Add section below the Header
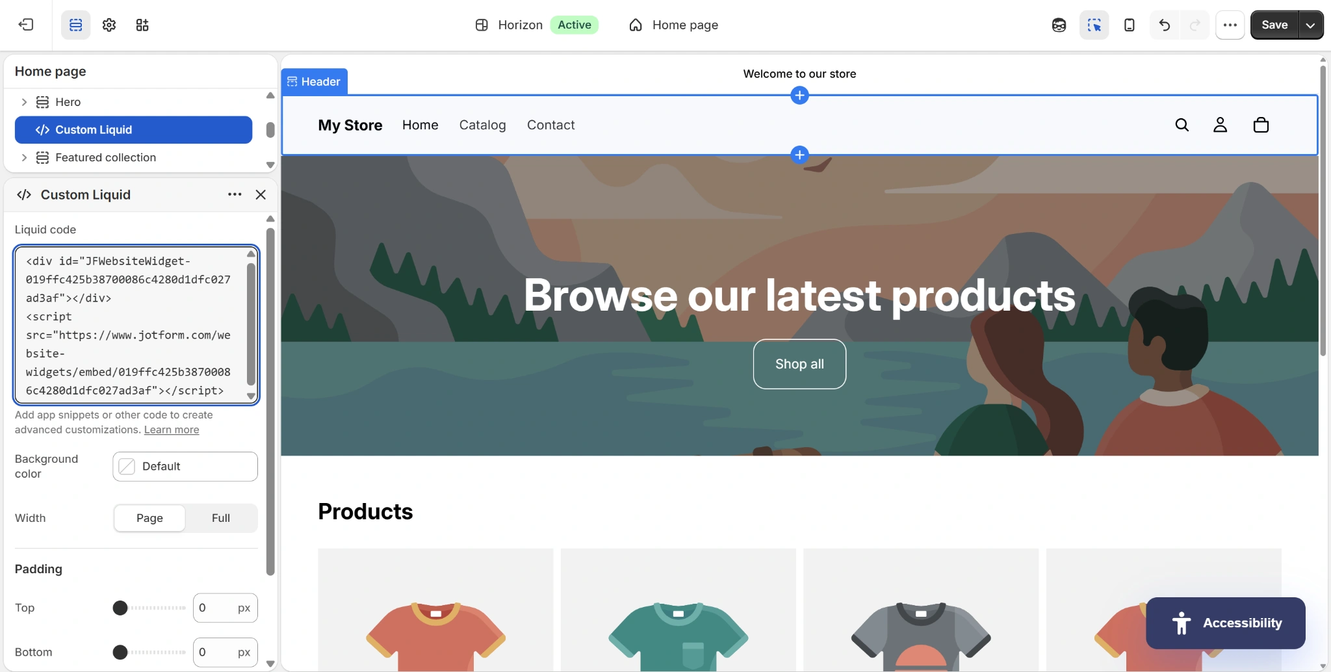This screenshot has height=672, width=1331. coord(799,155)
